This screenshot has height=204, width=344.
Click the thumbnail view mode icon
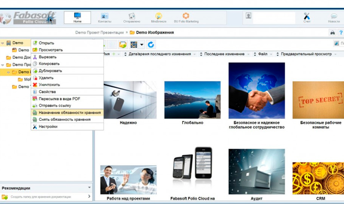(134, 45)
